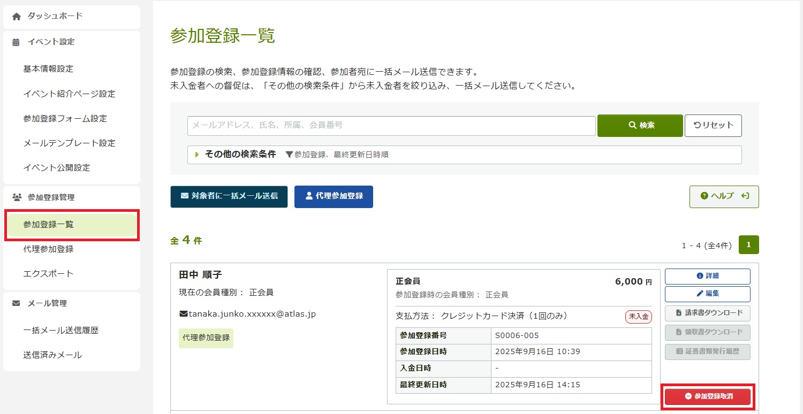This screenshot has height=414, width=803.
Task: Open the ヘルプ help button
Action: pos(724,196)
